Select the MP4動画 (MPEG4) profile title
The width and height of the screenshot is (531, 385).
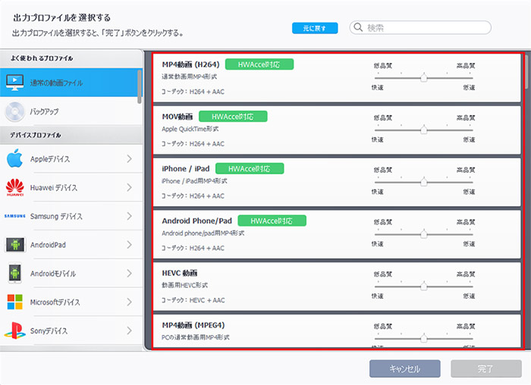[x=193, y=325]
